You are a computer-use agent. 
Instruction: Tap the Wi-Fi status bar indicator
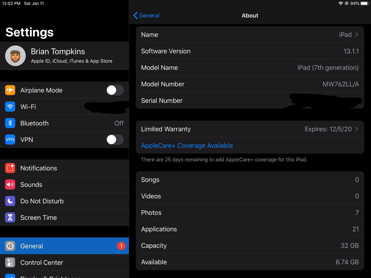point(341,3)
